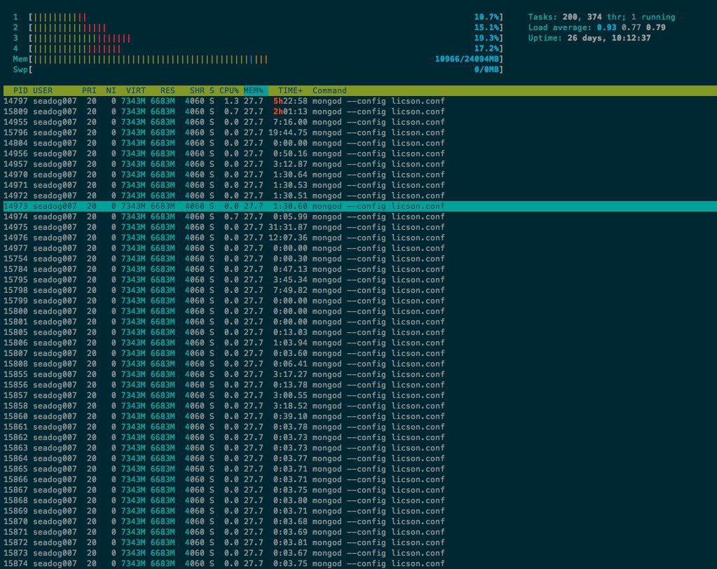
Task: Click the Tasks: 200, 374 thr line
Action: click(601, 17)
